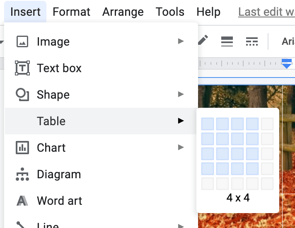Click the Diagram icon in the menu
This screenshot has height=228, width=295.
coord(22,174)
